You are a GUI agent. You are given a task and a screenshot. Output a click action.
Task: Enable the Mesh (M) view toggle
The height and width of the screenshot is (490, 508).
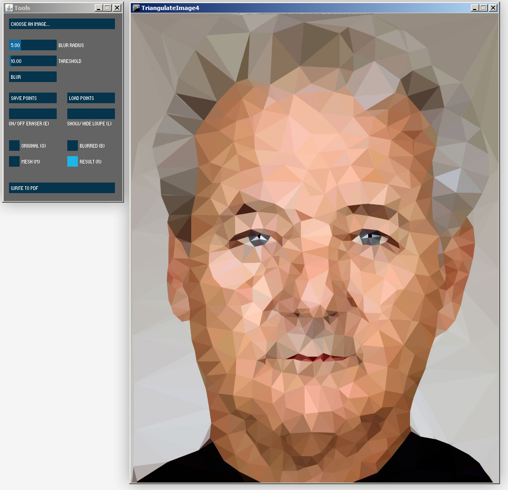coord(14,161)
